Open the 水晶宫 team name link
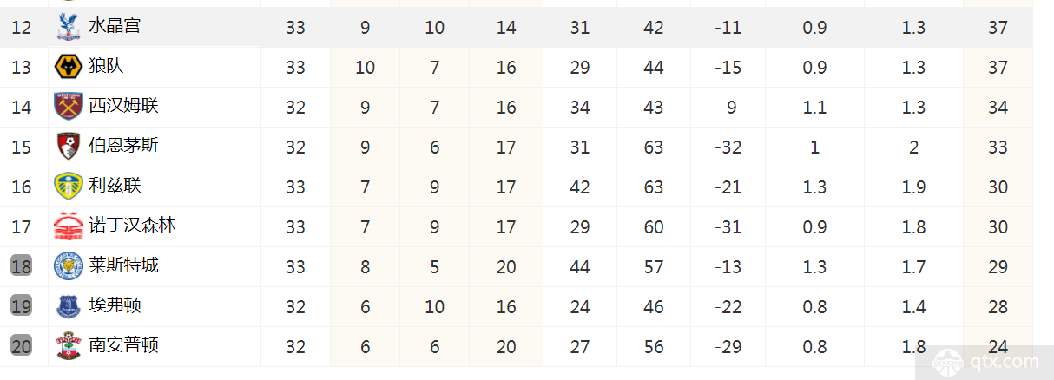Viewport: 1054px width, 380px height. coord(115,26)
